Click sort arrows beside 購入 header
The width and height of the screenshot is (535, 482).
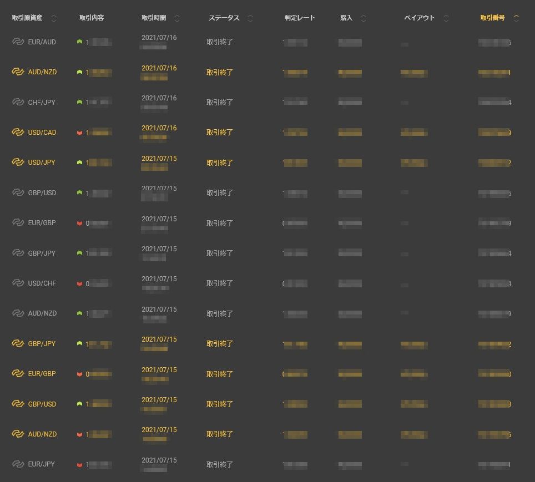coord(364,18)
